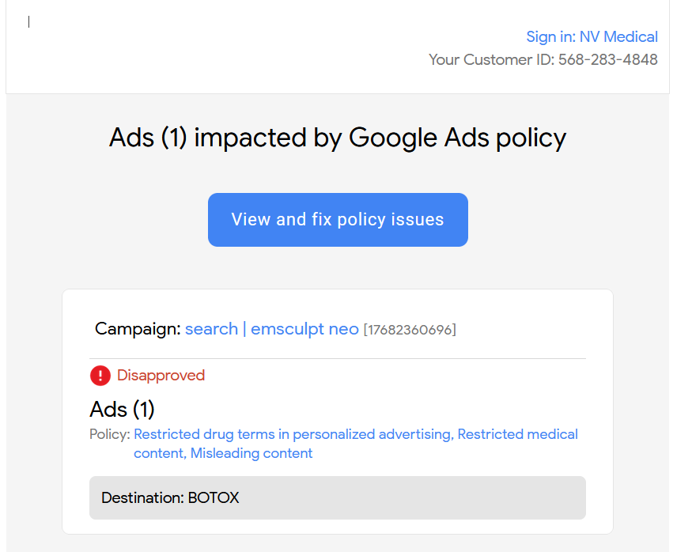
Task: Open the search | emsculpt neo campaign link
Action: click(271, 329)
